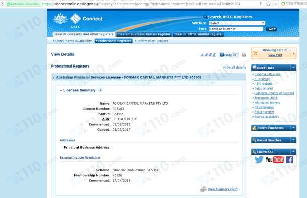The image size is (307, 198).
Task: Open Report a data issue link
Action: pyautogui.click(x=267, y=74)
